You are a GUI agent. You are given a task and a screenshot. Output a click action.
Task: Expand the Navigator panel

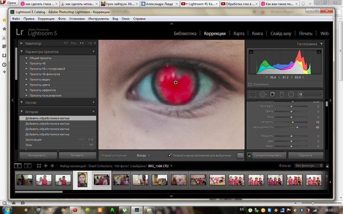click(x=21, y=43)
